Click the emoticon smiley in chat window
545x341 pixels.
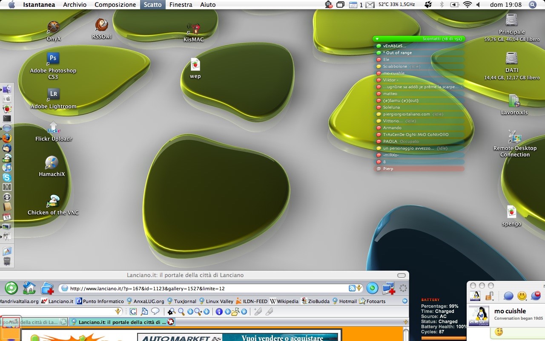tap(522, 295)
